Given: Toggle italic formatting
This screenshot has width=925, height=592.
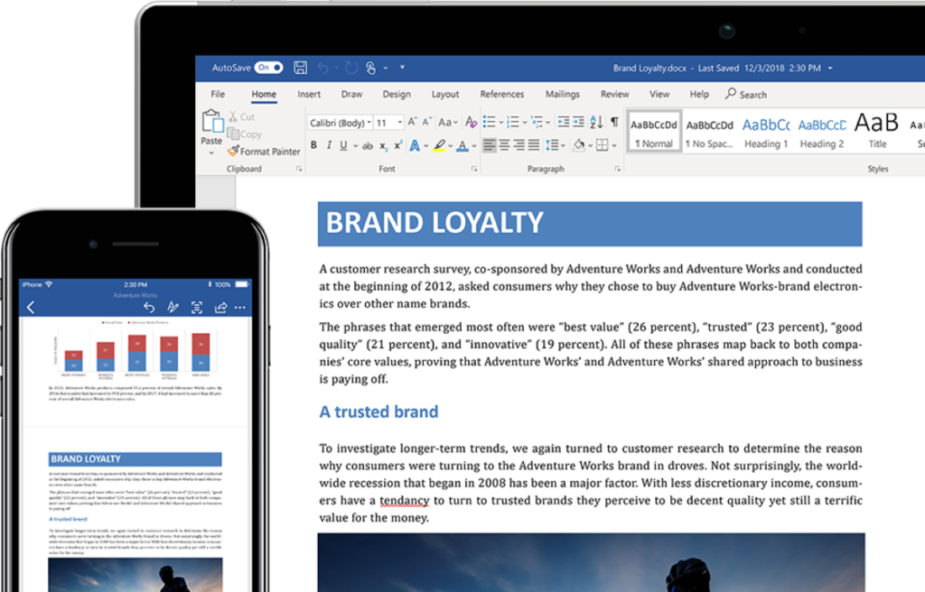Looking at the screenshot, I should point(329,143).
